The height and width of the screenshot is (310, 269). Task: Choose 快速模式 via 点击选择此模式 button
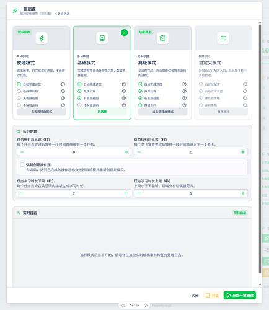click(x=42, y=112)
